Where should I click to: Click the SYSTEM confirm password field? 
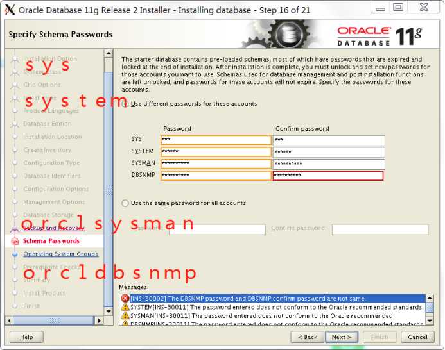[x=329, y=152]
